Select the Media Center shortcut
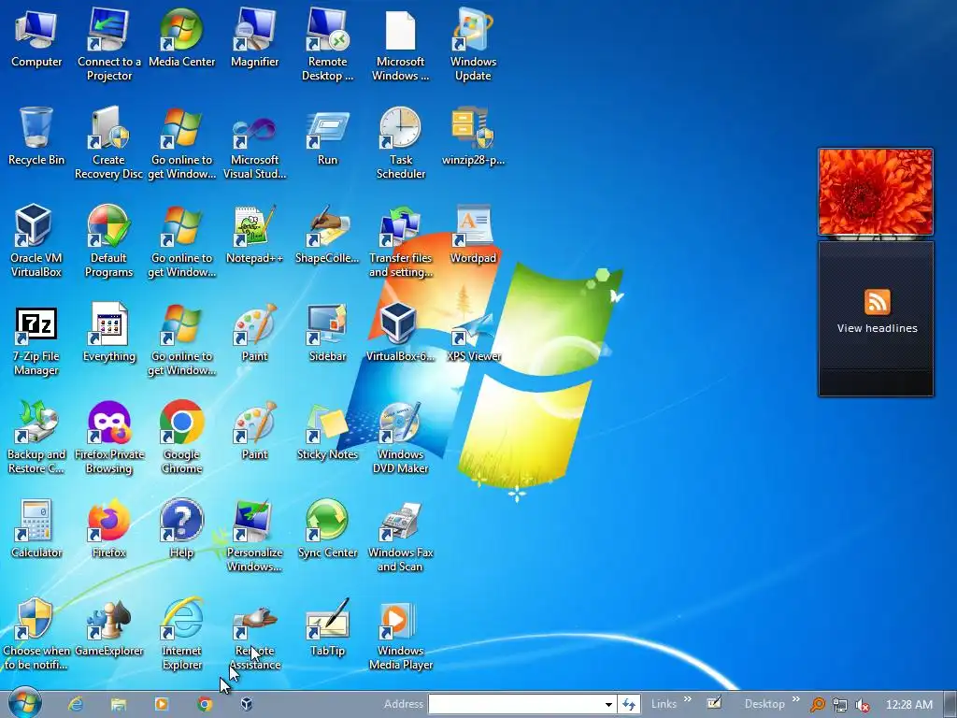Screen dimensions: 957x718 pyautogui.click(x=181, y=38)
